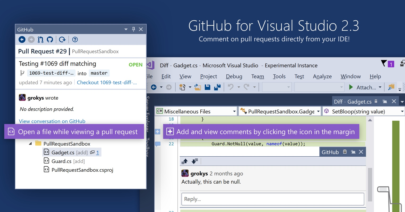
Task: Open the Team menu
Action: coord(257,76)
